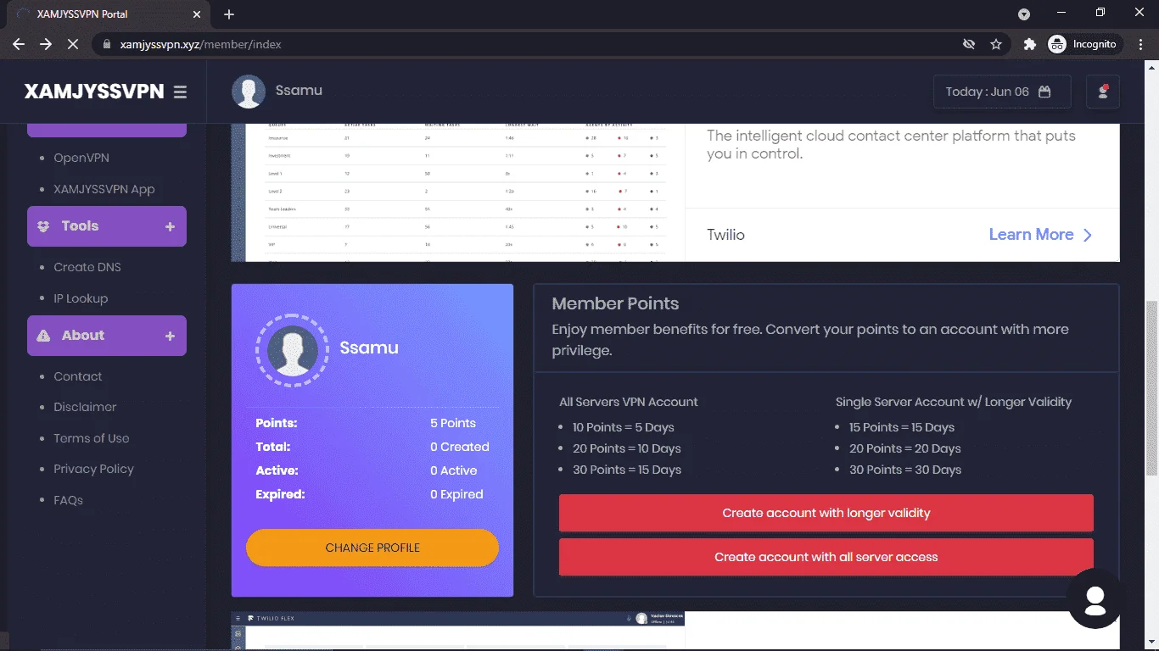Image resolution: width=1159 pixels, height=651 pixels.
Task: Click the Ssamu username in the header
Action: point(299,90)
